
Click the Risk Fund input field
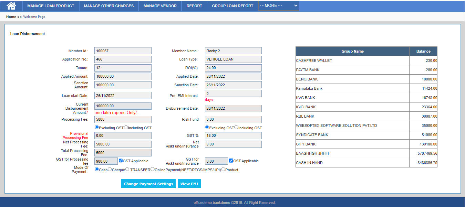coord(233,120)
